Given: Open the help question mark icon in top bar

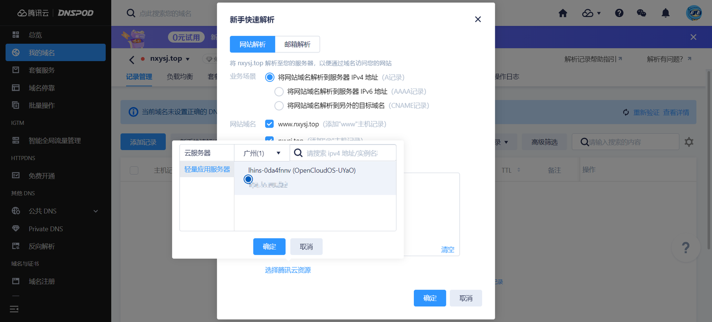Looking at the screenshot, I should click(x=619, y=13).
